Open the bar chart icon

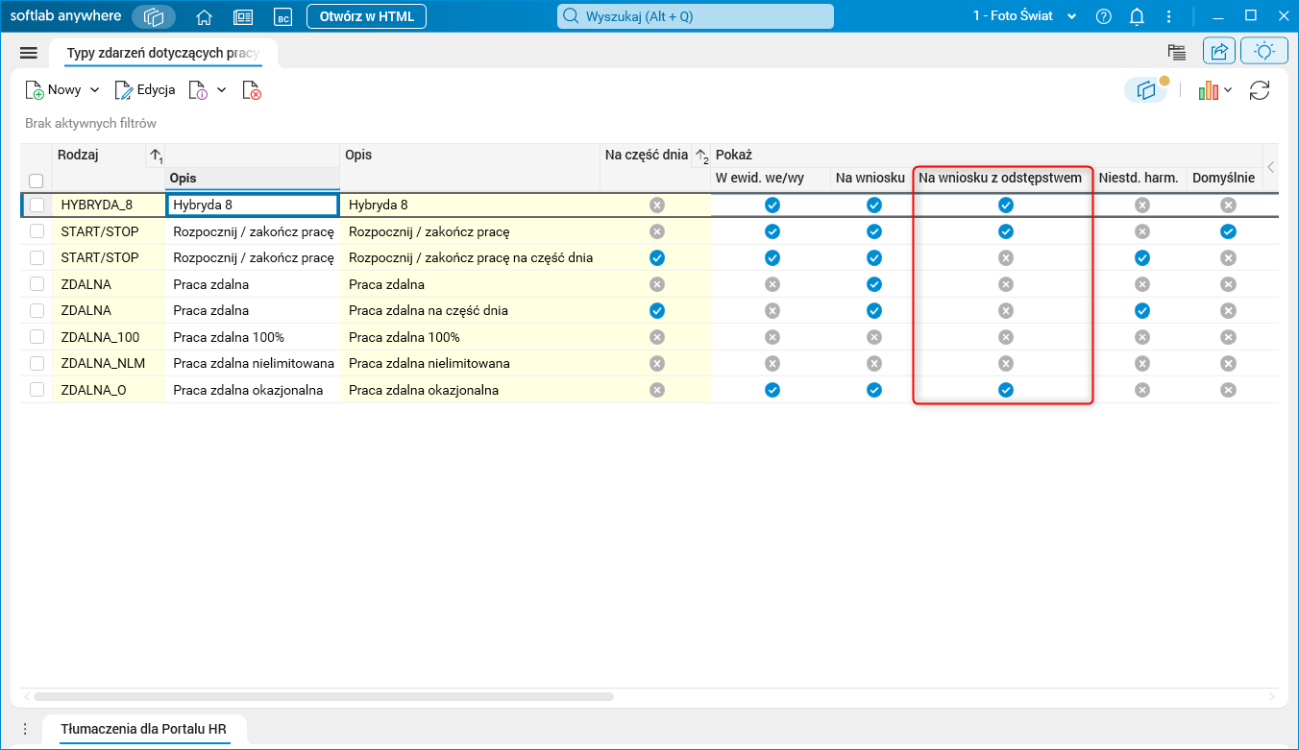coord(1209,90)
